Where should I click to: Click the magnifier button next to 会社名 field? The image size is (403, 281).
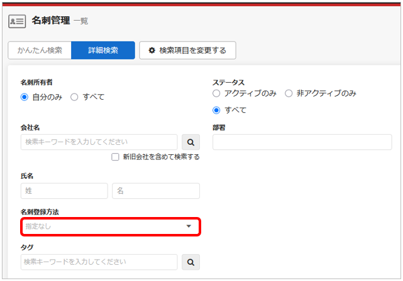click(x=190, y=142)
